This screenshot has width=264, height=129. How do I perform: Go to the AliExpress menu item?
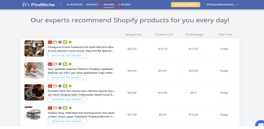(74, 5)
